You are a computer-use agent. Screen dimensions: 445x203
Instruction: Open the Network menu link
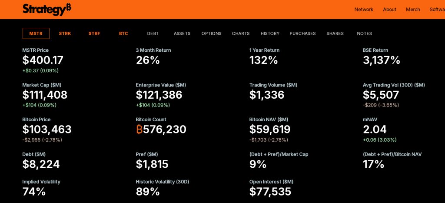tap(364, 10)
